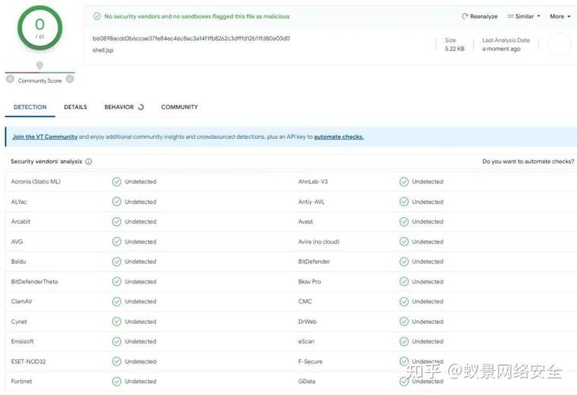Click the Acronis (Static ML) undetected check icon
This screenshot has height=395, width=577.
click(x=117, y=182)
